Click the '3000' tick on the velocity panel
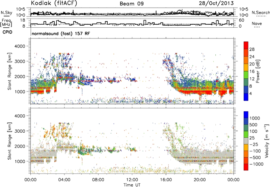The height and width of the screenshot is (187, 270). point(20,131)
